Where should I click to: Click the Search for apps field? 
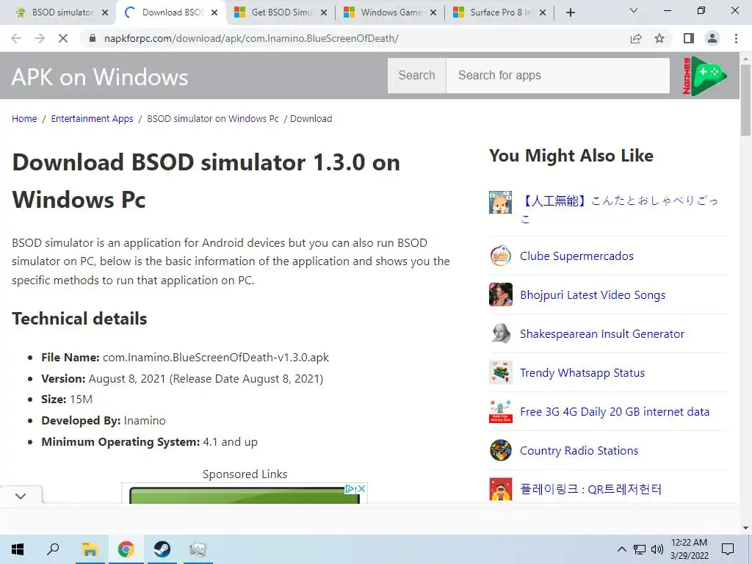tap(558, 76)
